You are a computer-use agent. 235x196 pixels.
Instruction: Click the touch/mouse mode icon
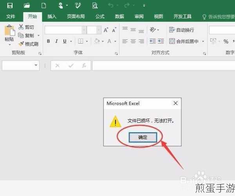(61, 6)
